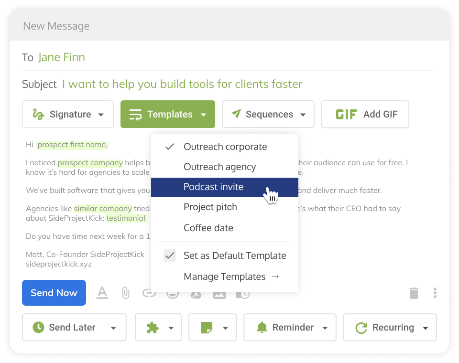Click the Add GIF button

(x=365, y=114)
